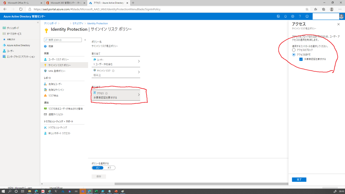The height and width of the screenshot is (194, 345).
Task: Click the 保存 button
Action: pos(99,176)
